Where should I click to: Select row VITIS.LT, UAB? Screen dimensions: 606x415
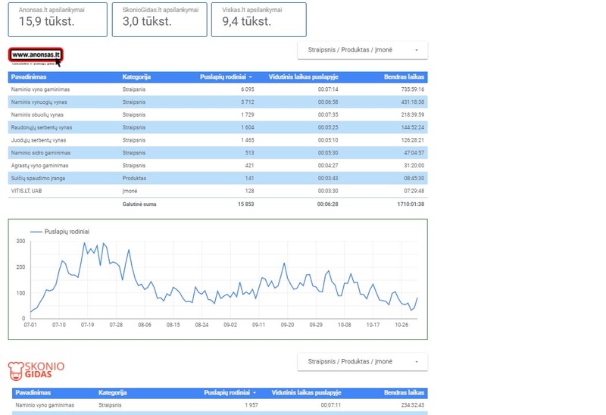[217, 191]
